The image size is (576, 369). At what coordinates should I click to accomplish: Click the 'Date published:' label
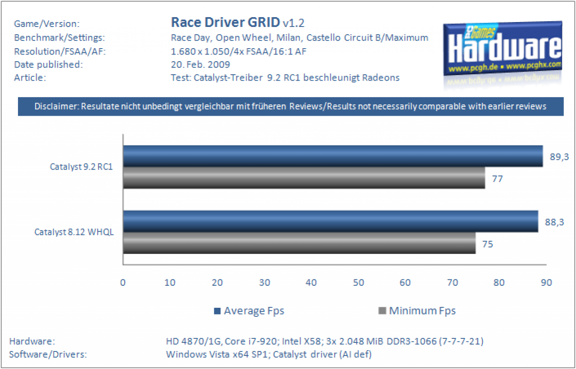tap(49, 64)
